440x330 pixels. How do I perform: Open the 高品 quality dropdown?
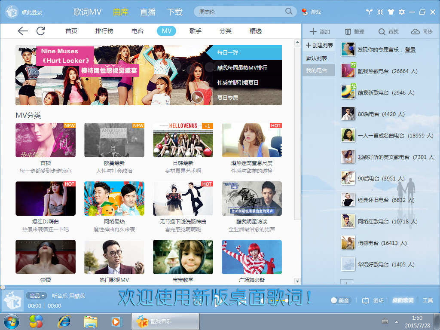click(37, 296)
